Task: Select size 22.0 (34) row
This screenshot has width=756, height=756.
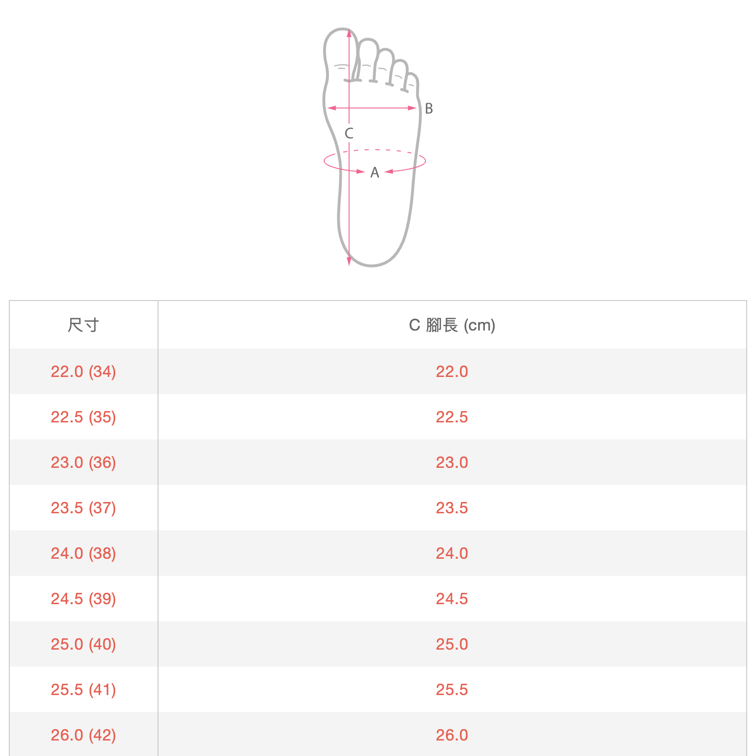Action: click(378, 371)
